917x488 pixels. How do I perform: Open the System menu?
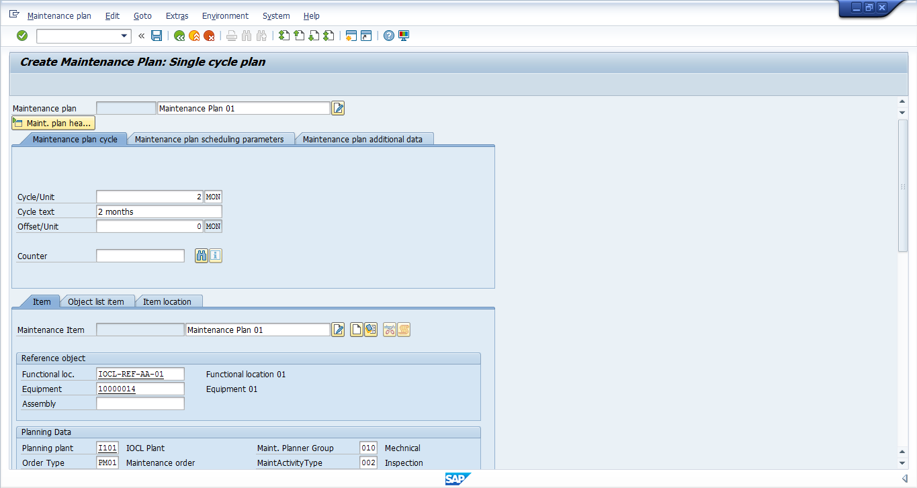[x=276, y=15]
